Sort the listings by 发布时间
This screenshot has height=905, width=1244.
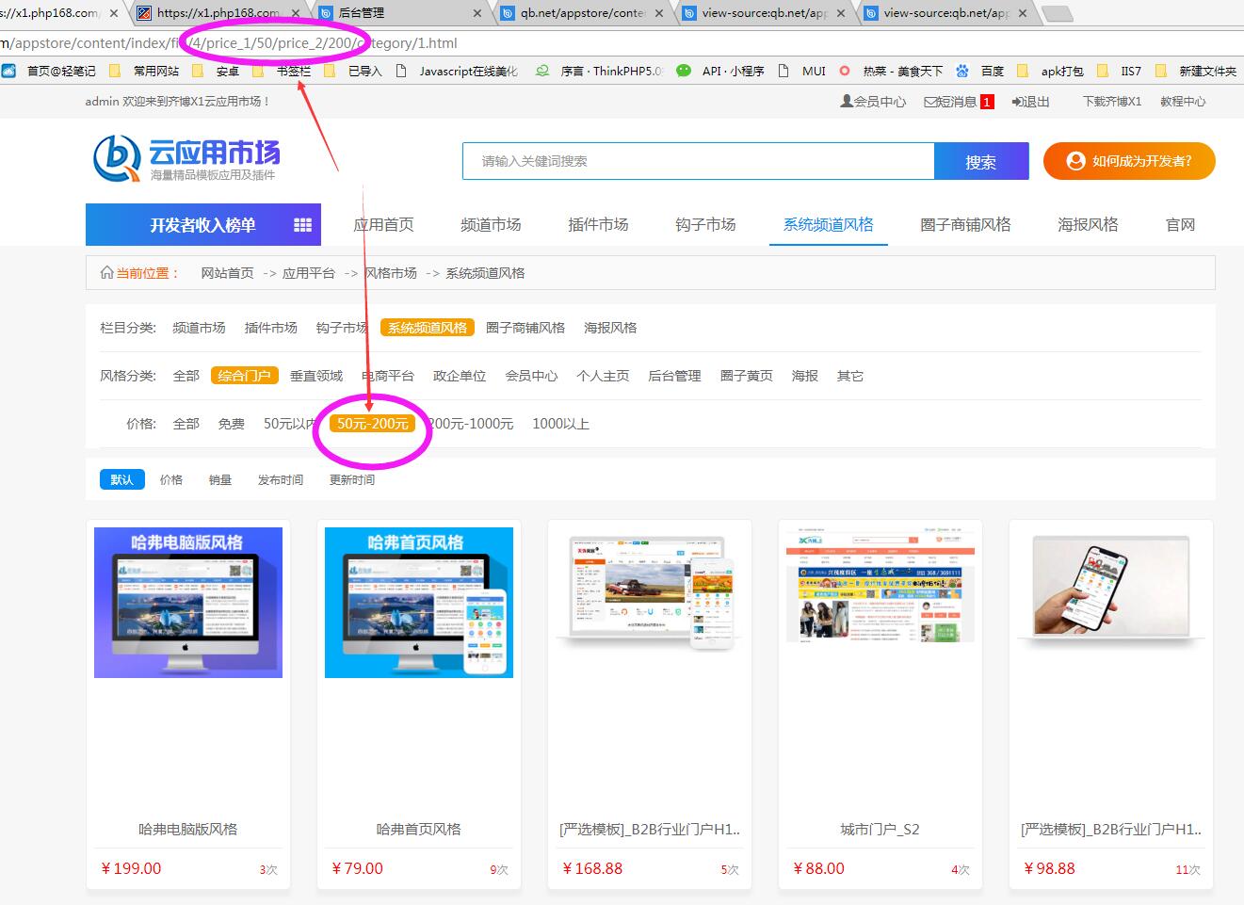pos(281,480)
